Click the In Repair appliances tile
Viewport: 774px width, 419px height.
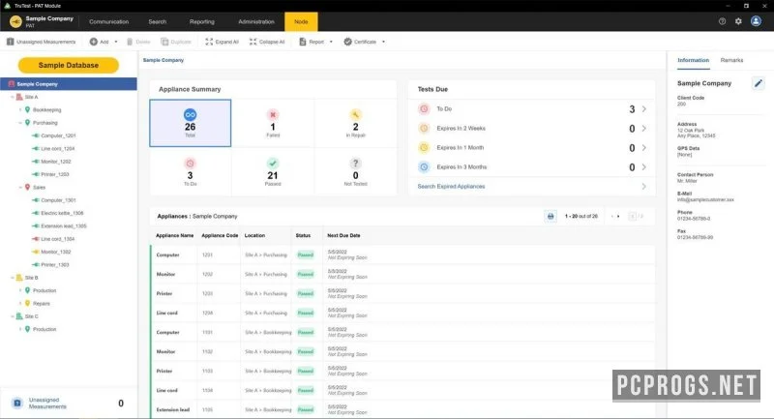pyautogui.click(x=355, y=123)
